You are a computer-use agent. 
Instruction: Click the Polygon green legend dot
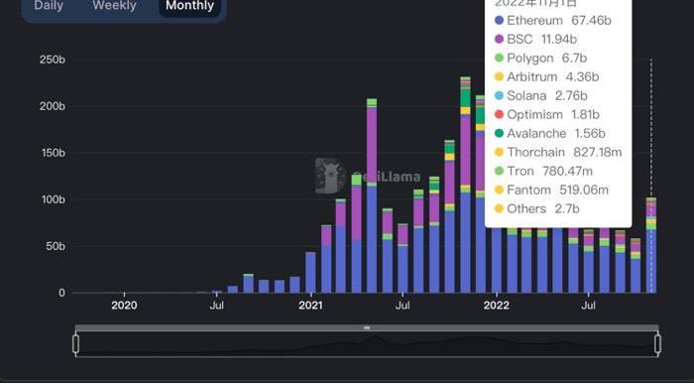[499, 58]
